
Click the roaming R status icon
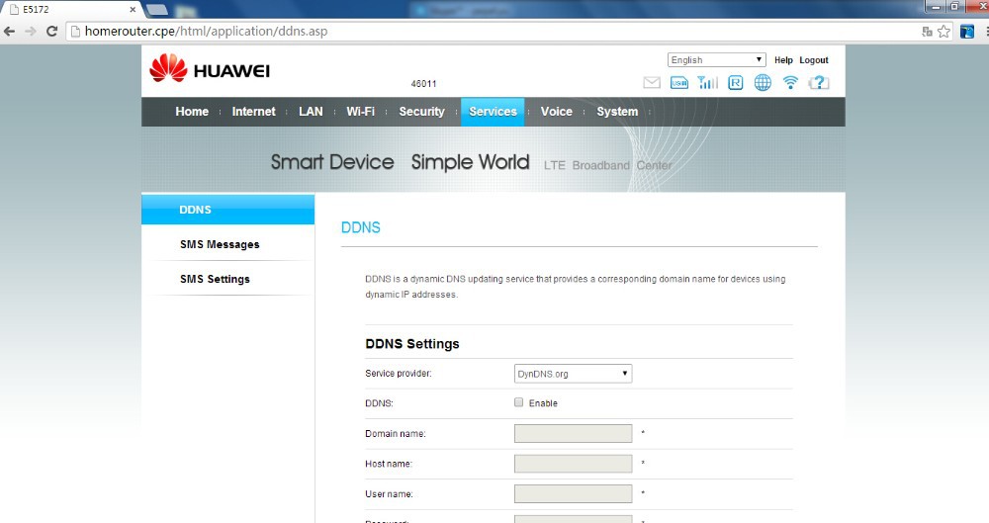click(735, 83)
